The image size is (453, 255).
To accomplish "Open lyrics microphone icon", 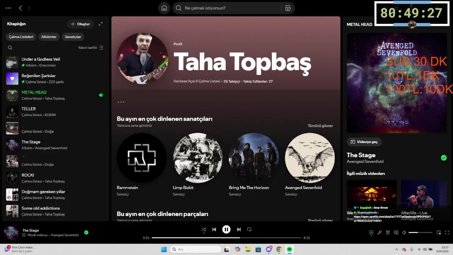I will pos(379,233).
